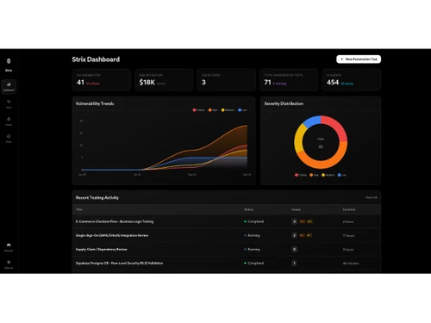Toggle Low series in Vulnerability Trends legend
431x323 pixels.
click(x=242, y=110)
